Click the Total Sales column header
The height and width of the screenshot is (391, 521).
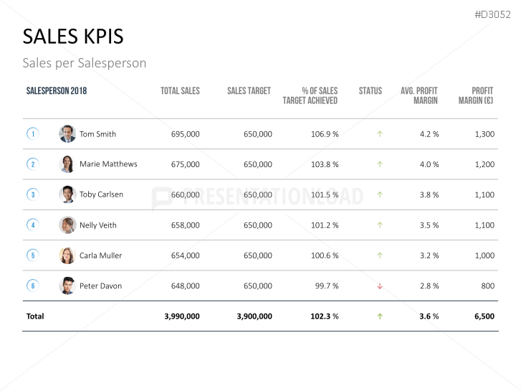180,91
